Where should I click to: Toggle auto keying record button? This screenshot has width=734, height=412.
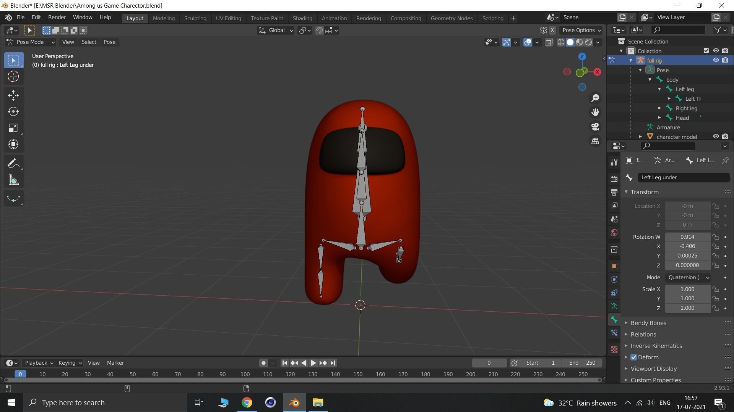coord(263,363)
